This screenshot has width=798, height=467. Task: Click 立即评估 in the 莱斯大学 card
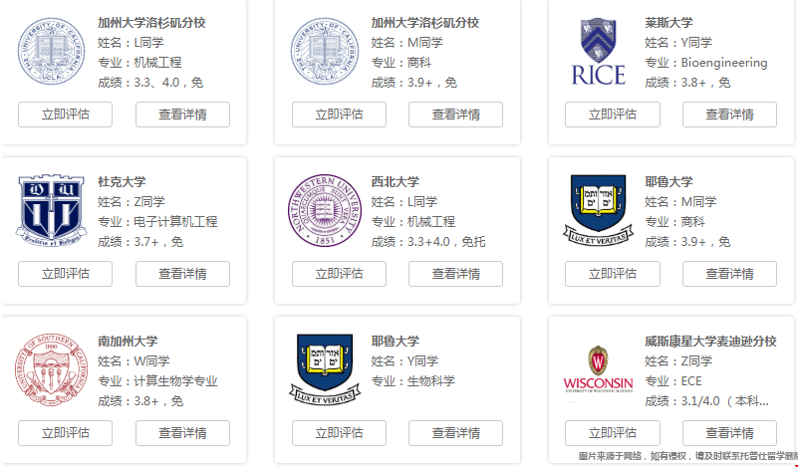click(613, 115)
